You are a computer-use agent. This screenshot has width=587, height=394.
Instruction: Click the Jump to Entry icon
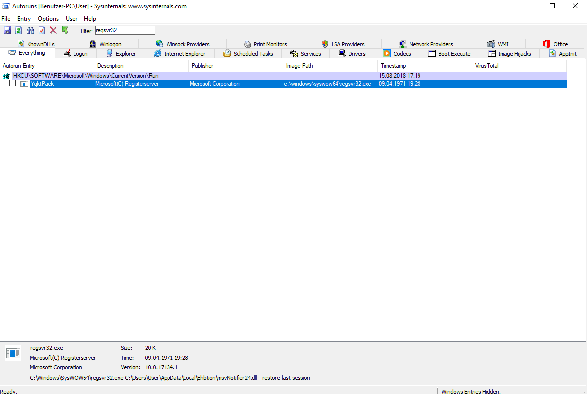[65, 30]
